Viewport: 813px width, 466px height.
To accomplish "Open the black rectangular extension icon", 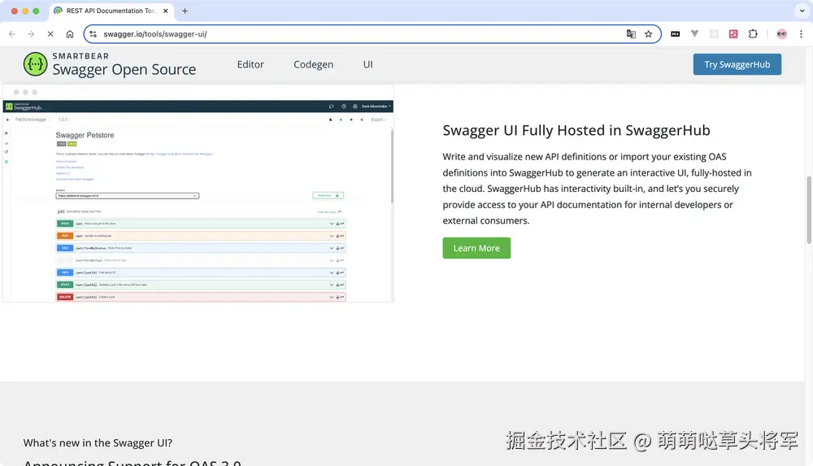I will [675, 33].
